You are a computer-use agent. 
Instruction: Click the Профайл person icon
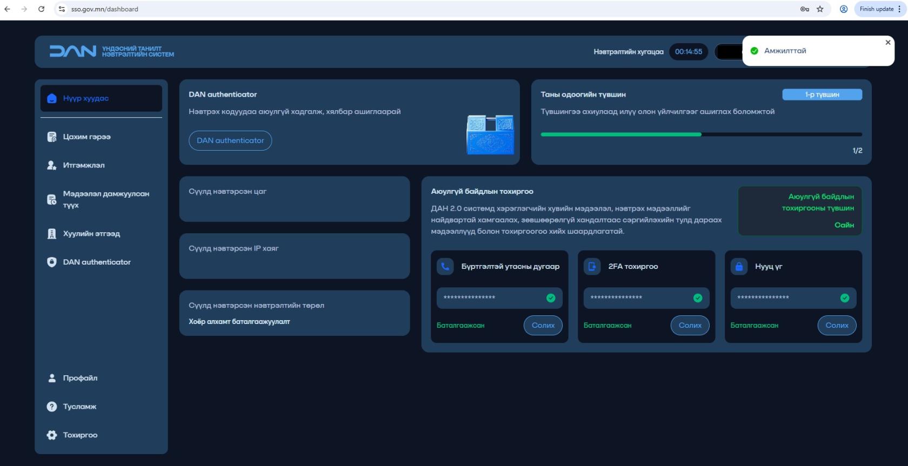[x=52, y=378]
